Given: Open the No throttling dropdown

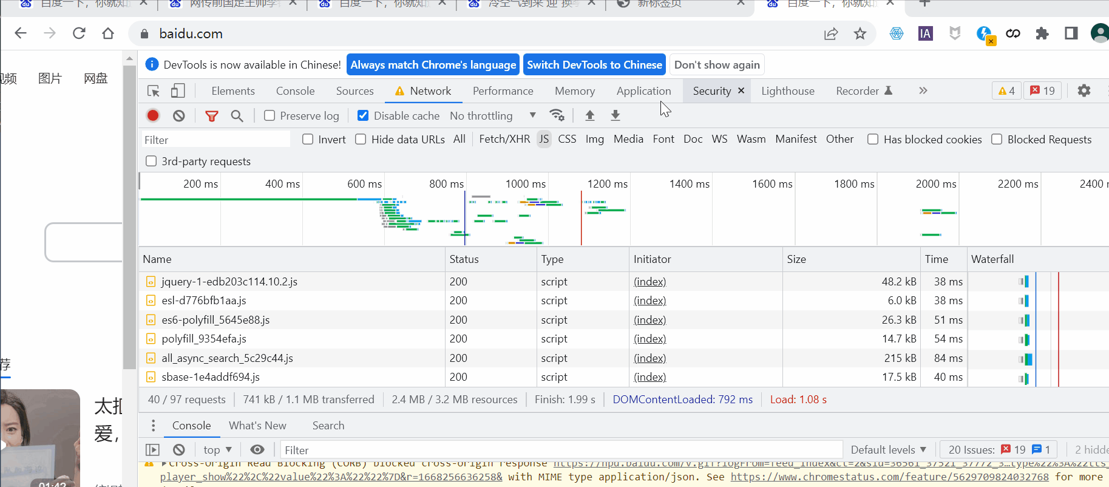Looking at the screenshot, I should click(493, 115).
